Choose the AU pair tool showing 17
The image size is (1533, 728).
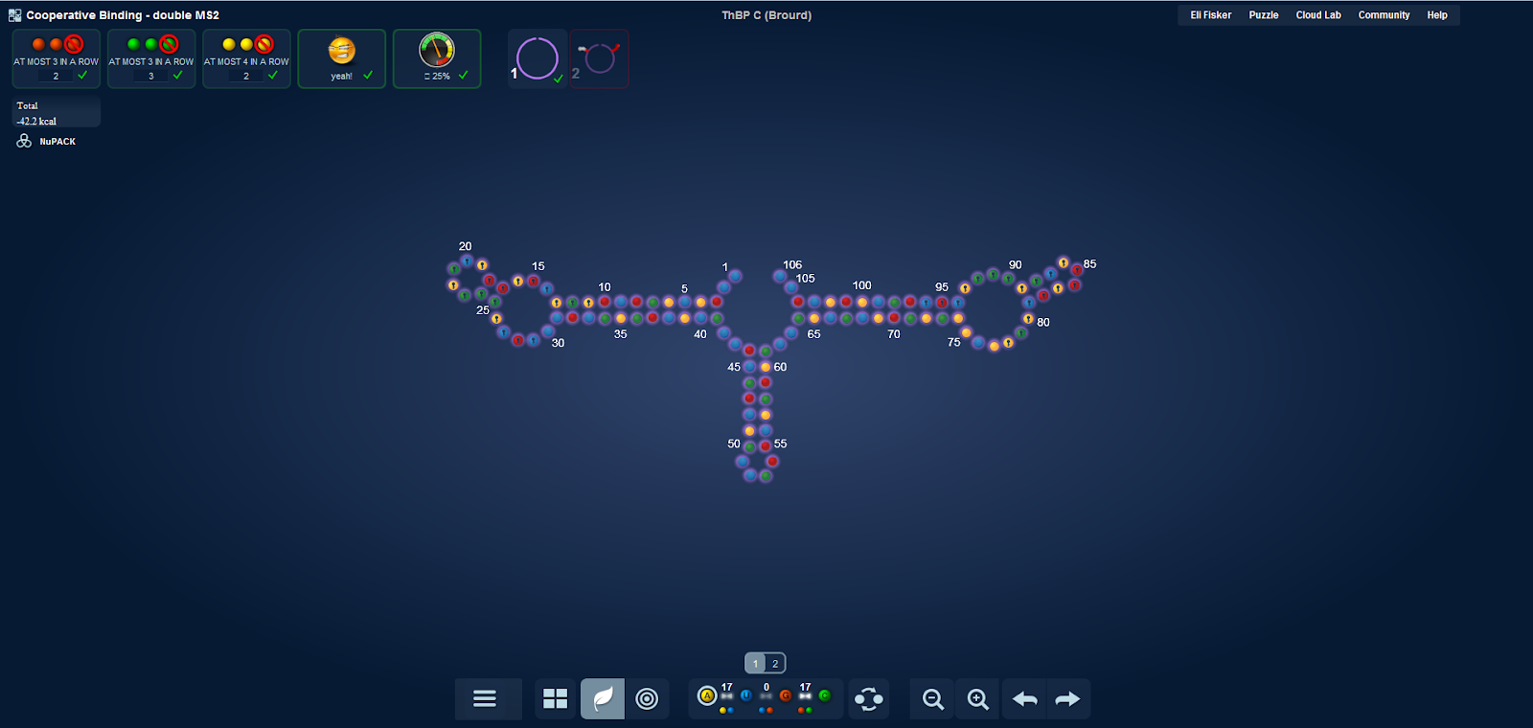[726, 698]
